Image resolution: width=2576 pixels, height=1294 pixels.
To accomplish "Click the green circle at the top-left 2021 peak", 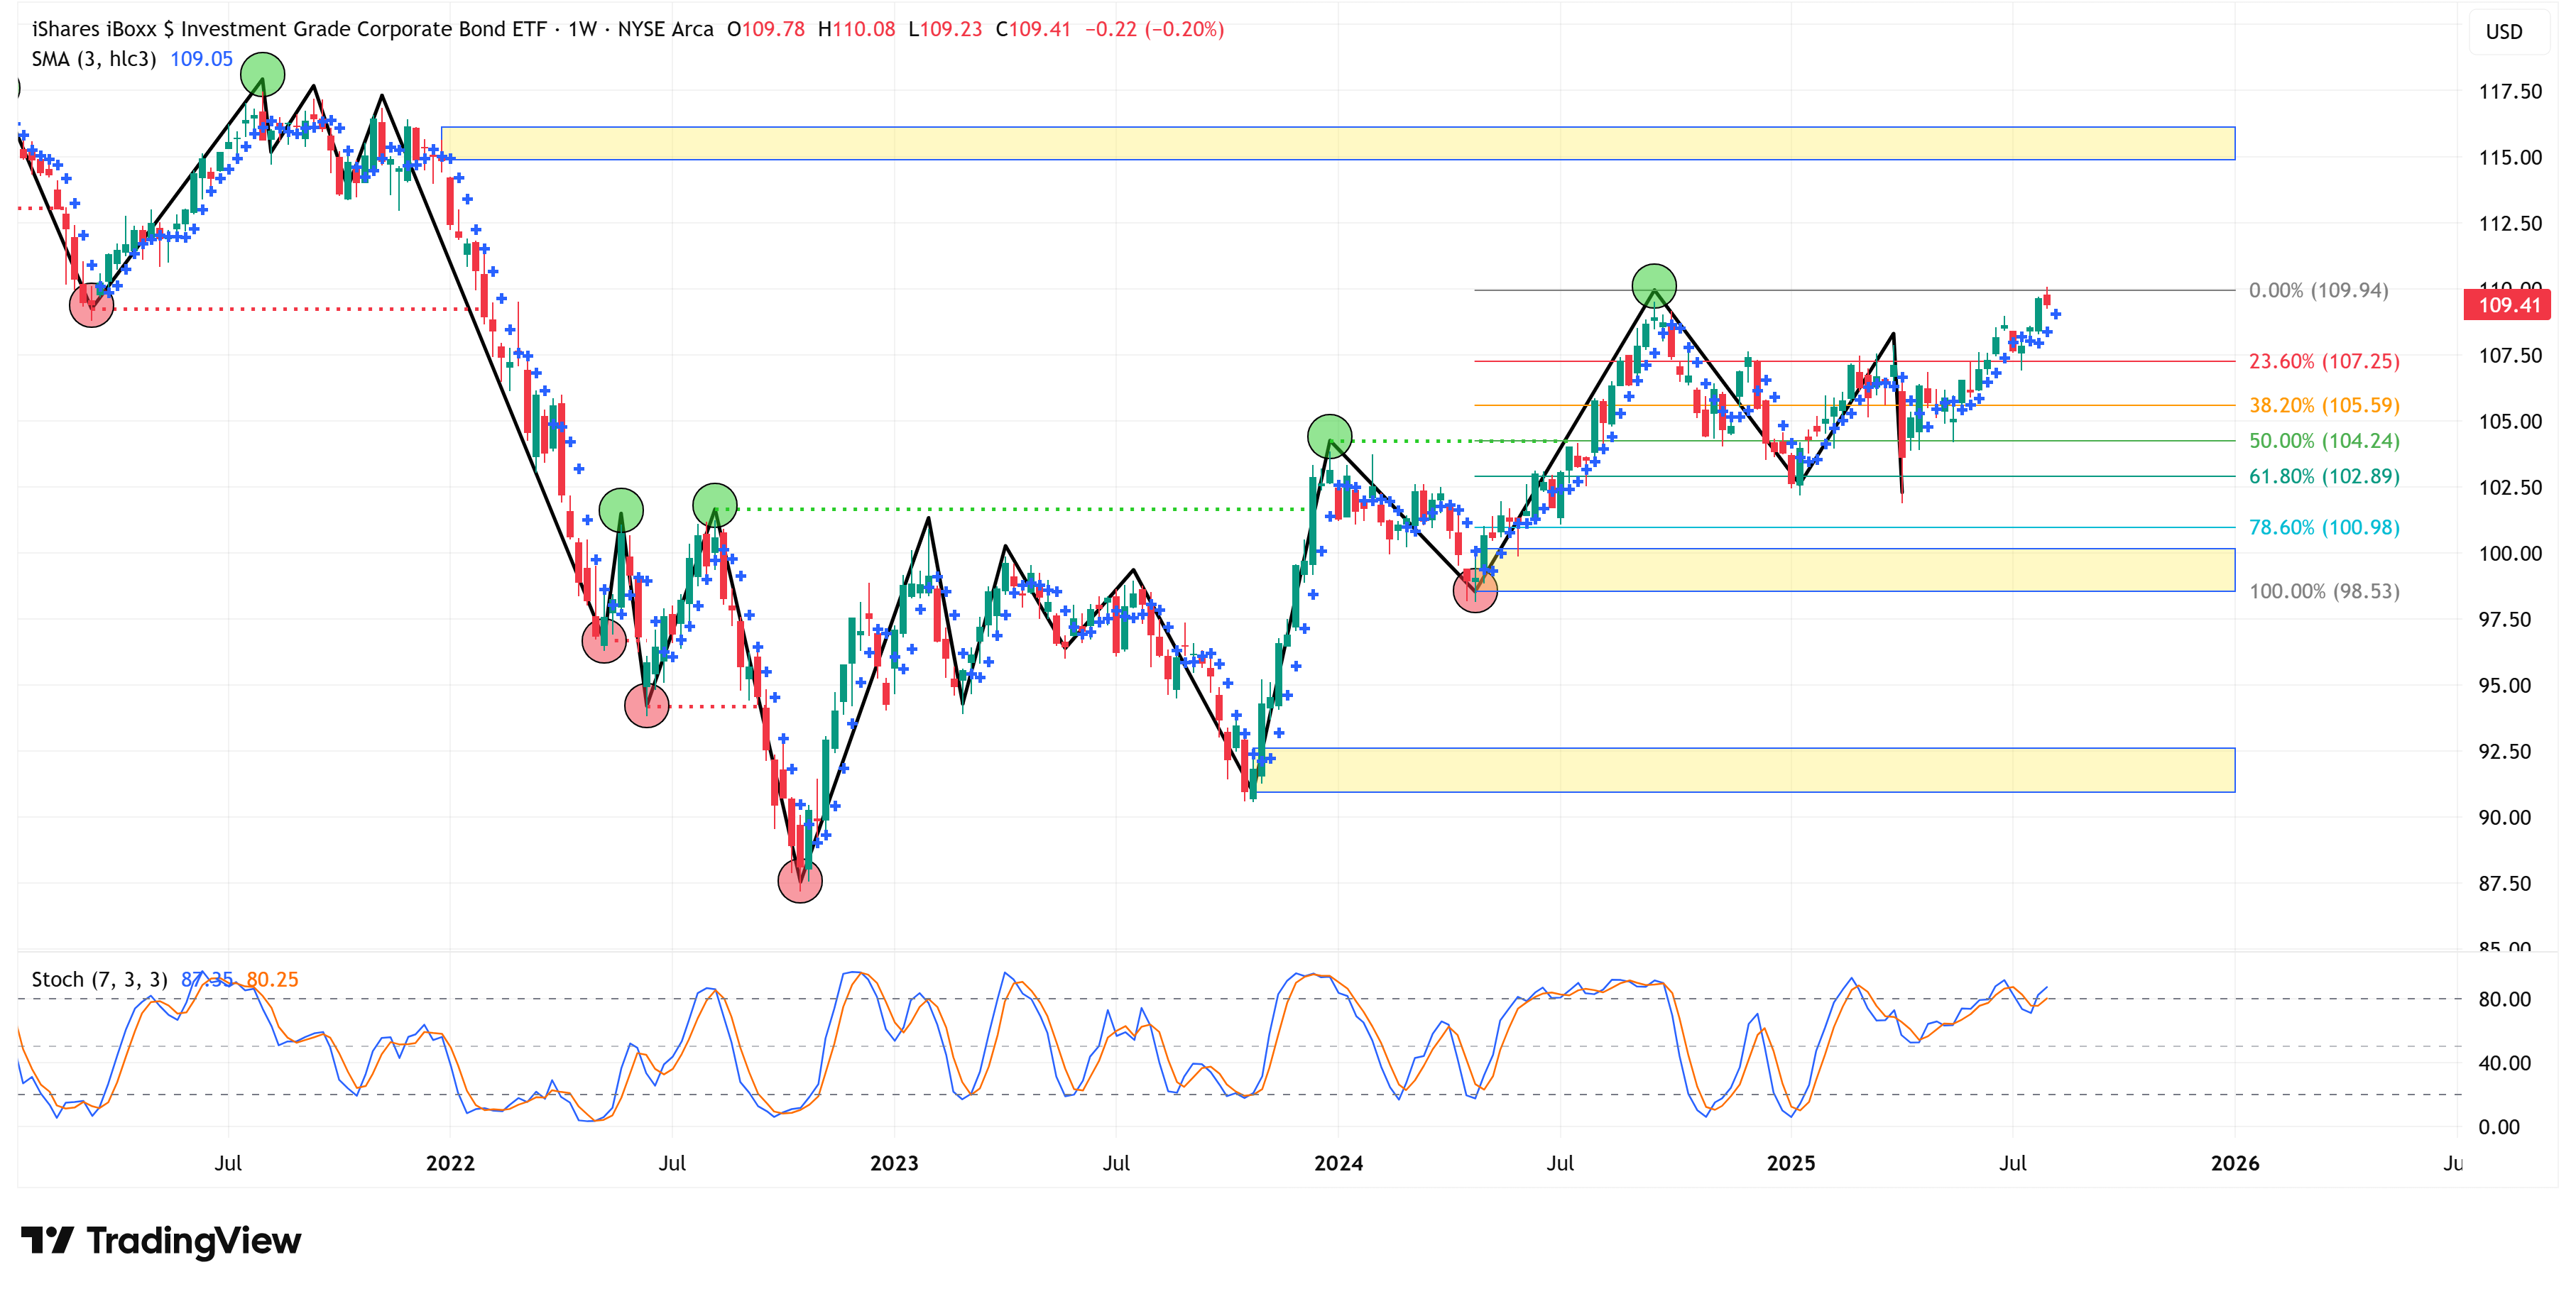I will pos(262,74).
